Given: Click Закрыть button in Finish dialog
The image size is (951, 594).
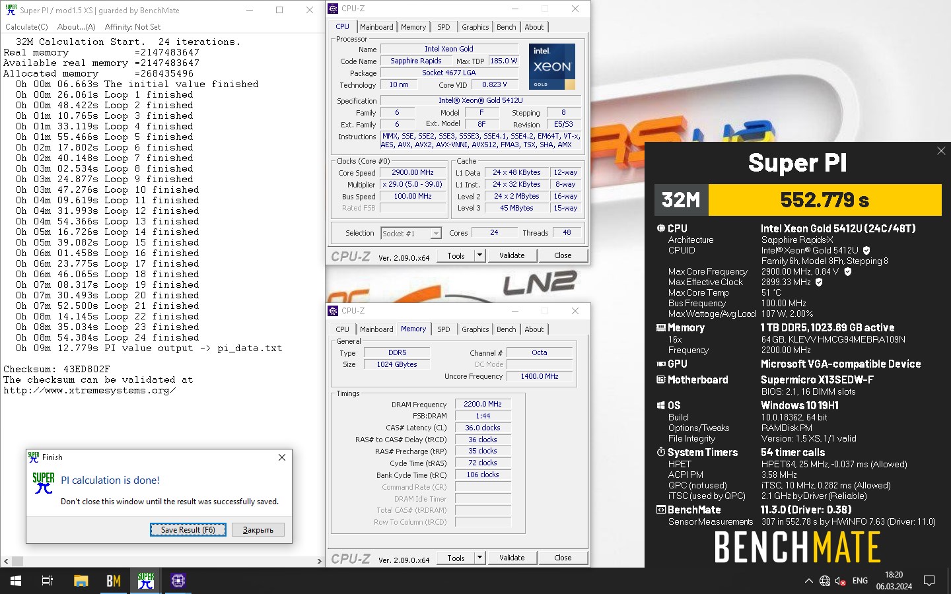Looking at the screenshot, I should pos(258,529).
